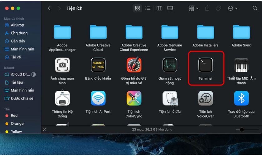The image size is (262, 156).
Task: Click the Tiện ích window title
Action: [x=74, y=8]
